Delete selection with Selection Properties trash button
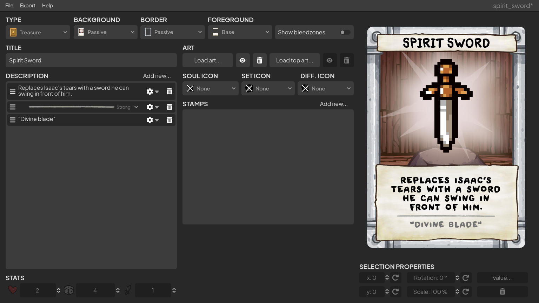The height and width of the screenshot is (303, 539). click(x=503, y=292)
